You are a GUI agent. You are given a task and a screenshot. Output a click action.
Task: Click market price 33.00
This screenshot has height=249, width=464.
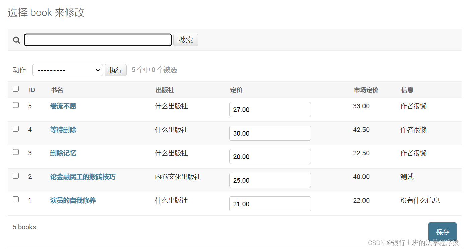point(361,106)
